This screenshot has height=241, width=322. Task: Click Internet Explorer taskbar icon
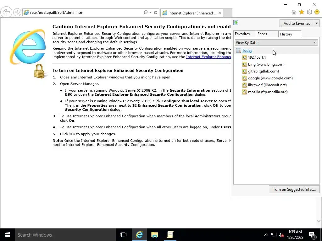point(139,235)
